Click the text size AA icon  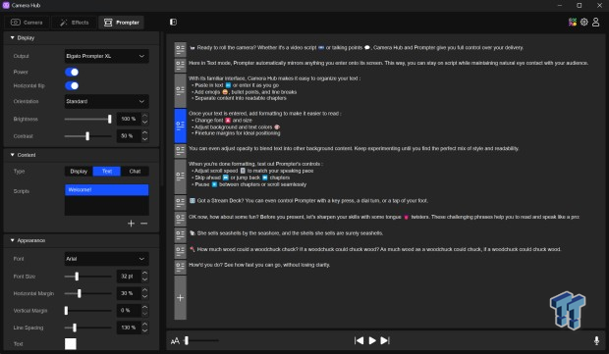click(x=175, y=341)
